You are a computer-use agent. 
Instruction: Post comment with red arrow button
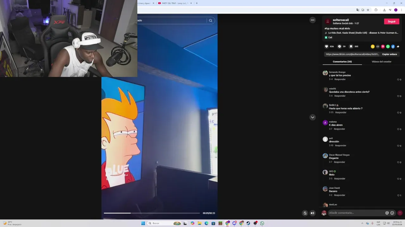click(400, 213)
